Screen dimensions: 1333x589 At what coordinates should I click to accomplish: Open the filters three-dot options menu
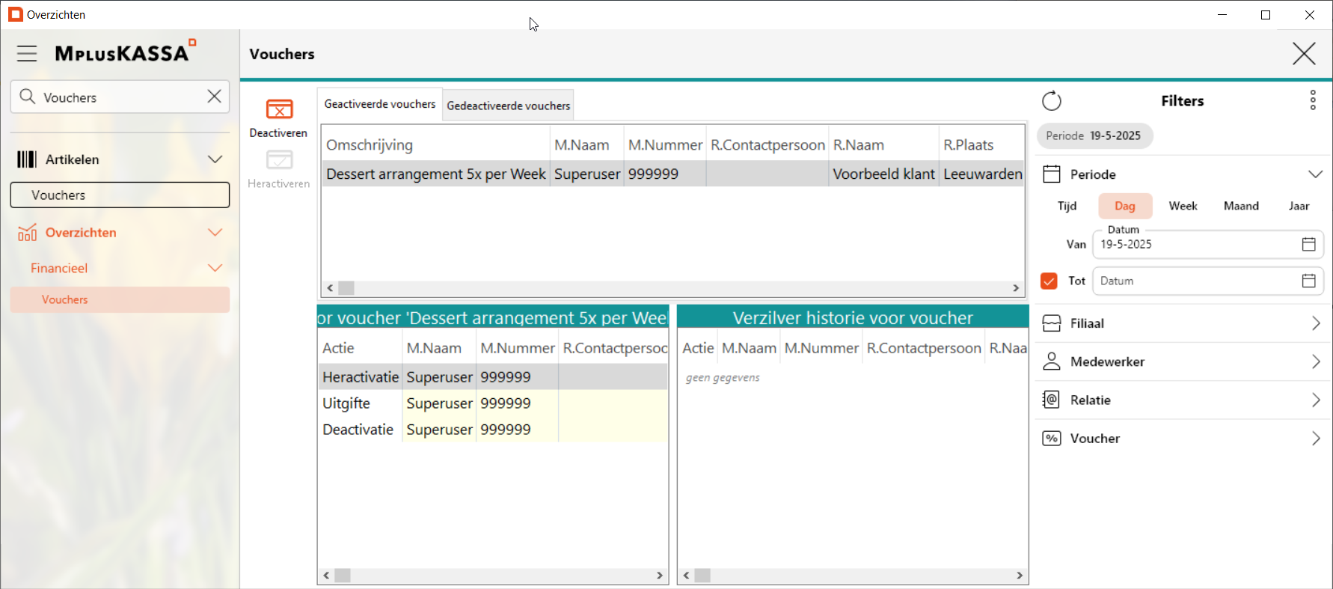[1313, 100]
